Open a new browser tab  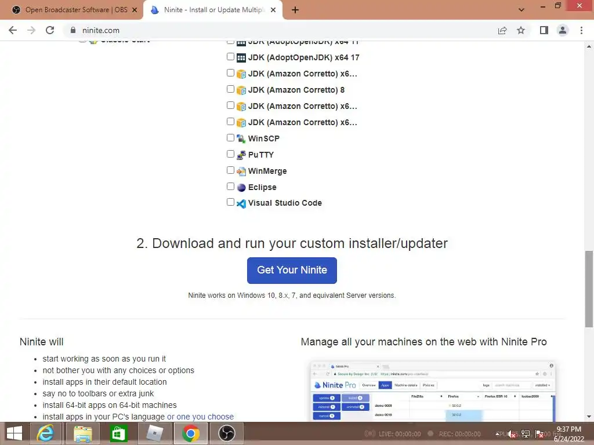click(x=295, y=10)
